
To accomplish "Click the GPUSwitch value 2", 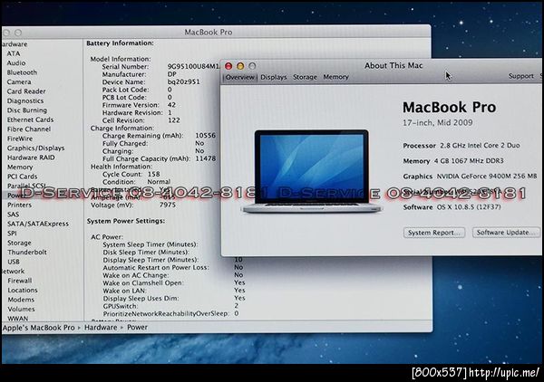I will point(237,306).
